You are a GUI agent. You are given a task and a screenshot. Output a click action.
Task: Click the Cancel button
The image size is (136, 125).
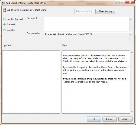pos(110,119)
